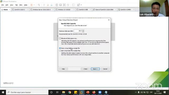Viewport: 169px width, 95px height.
Task: Click the Cancel button in the wizard
Action: 105,69
